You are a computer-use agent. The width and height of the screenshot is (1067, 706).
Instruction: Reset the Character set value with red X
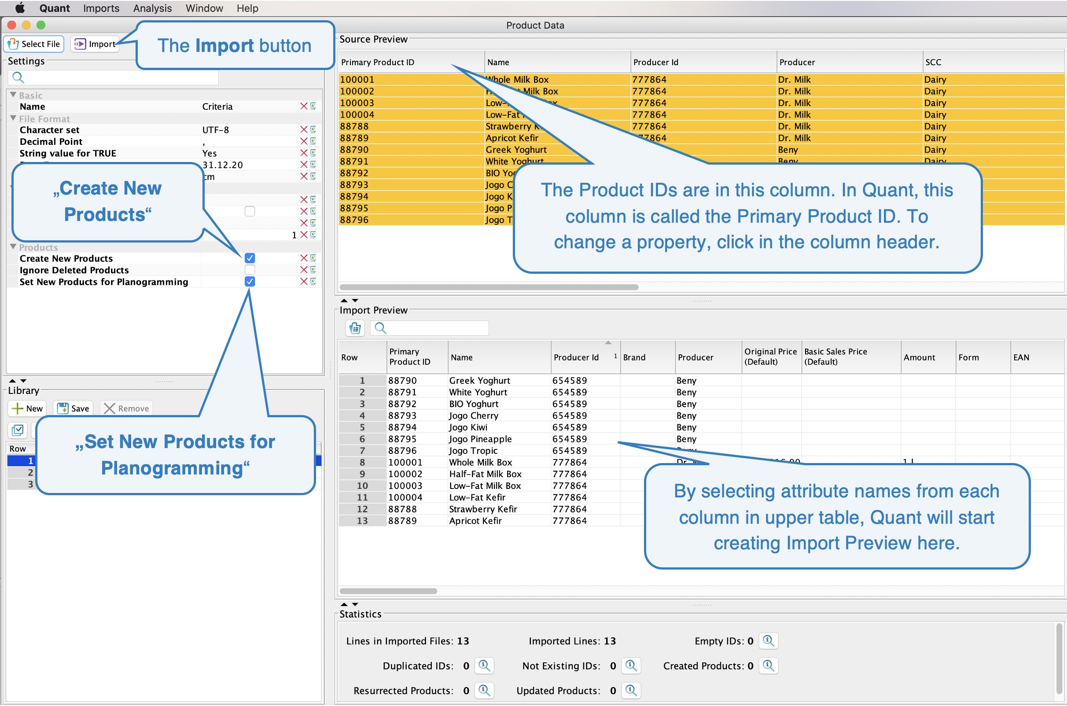304,130
